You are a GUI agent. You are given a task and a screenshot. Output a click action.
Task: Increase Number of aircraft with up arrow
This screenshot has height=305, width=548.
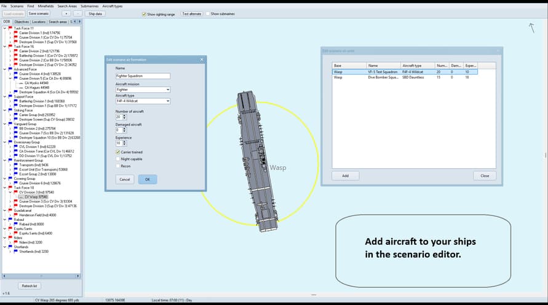[125, 115]
